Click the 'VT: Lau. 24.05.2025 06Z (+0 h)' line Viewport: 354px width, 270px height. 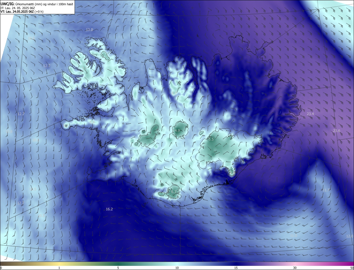click(x=22, y=12)
